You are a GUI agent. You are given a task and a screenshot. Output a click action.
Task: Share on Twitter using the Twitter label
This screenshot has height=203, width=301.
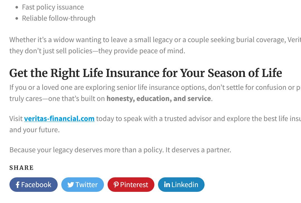[87, 185]
